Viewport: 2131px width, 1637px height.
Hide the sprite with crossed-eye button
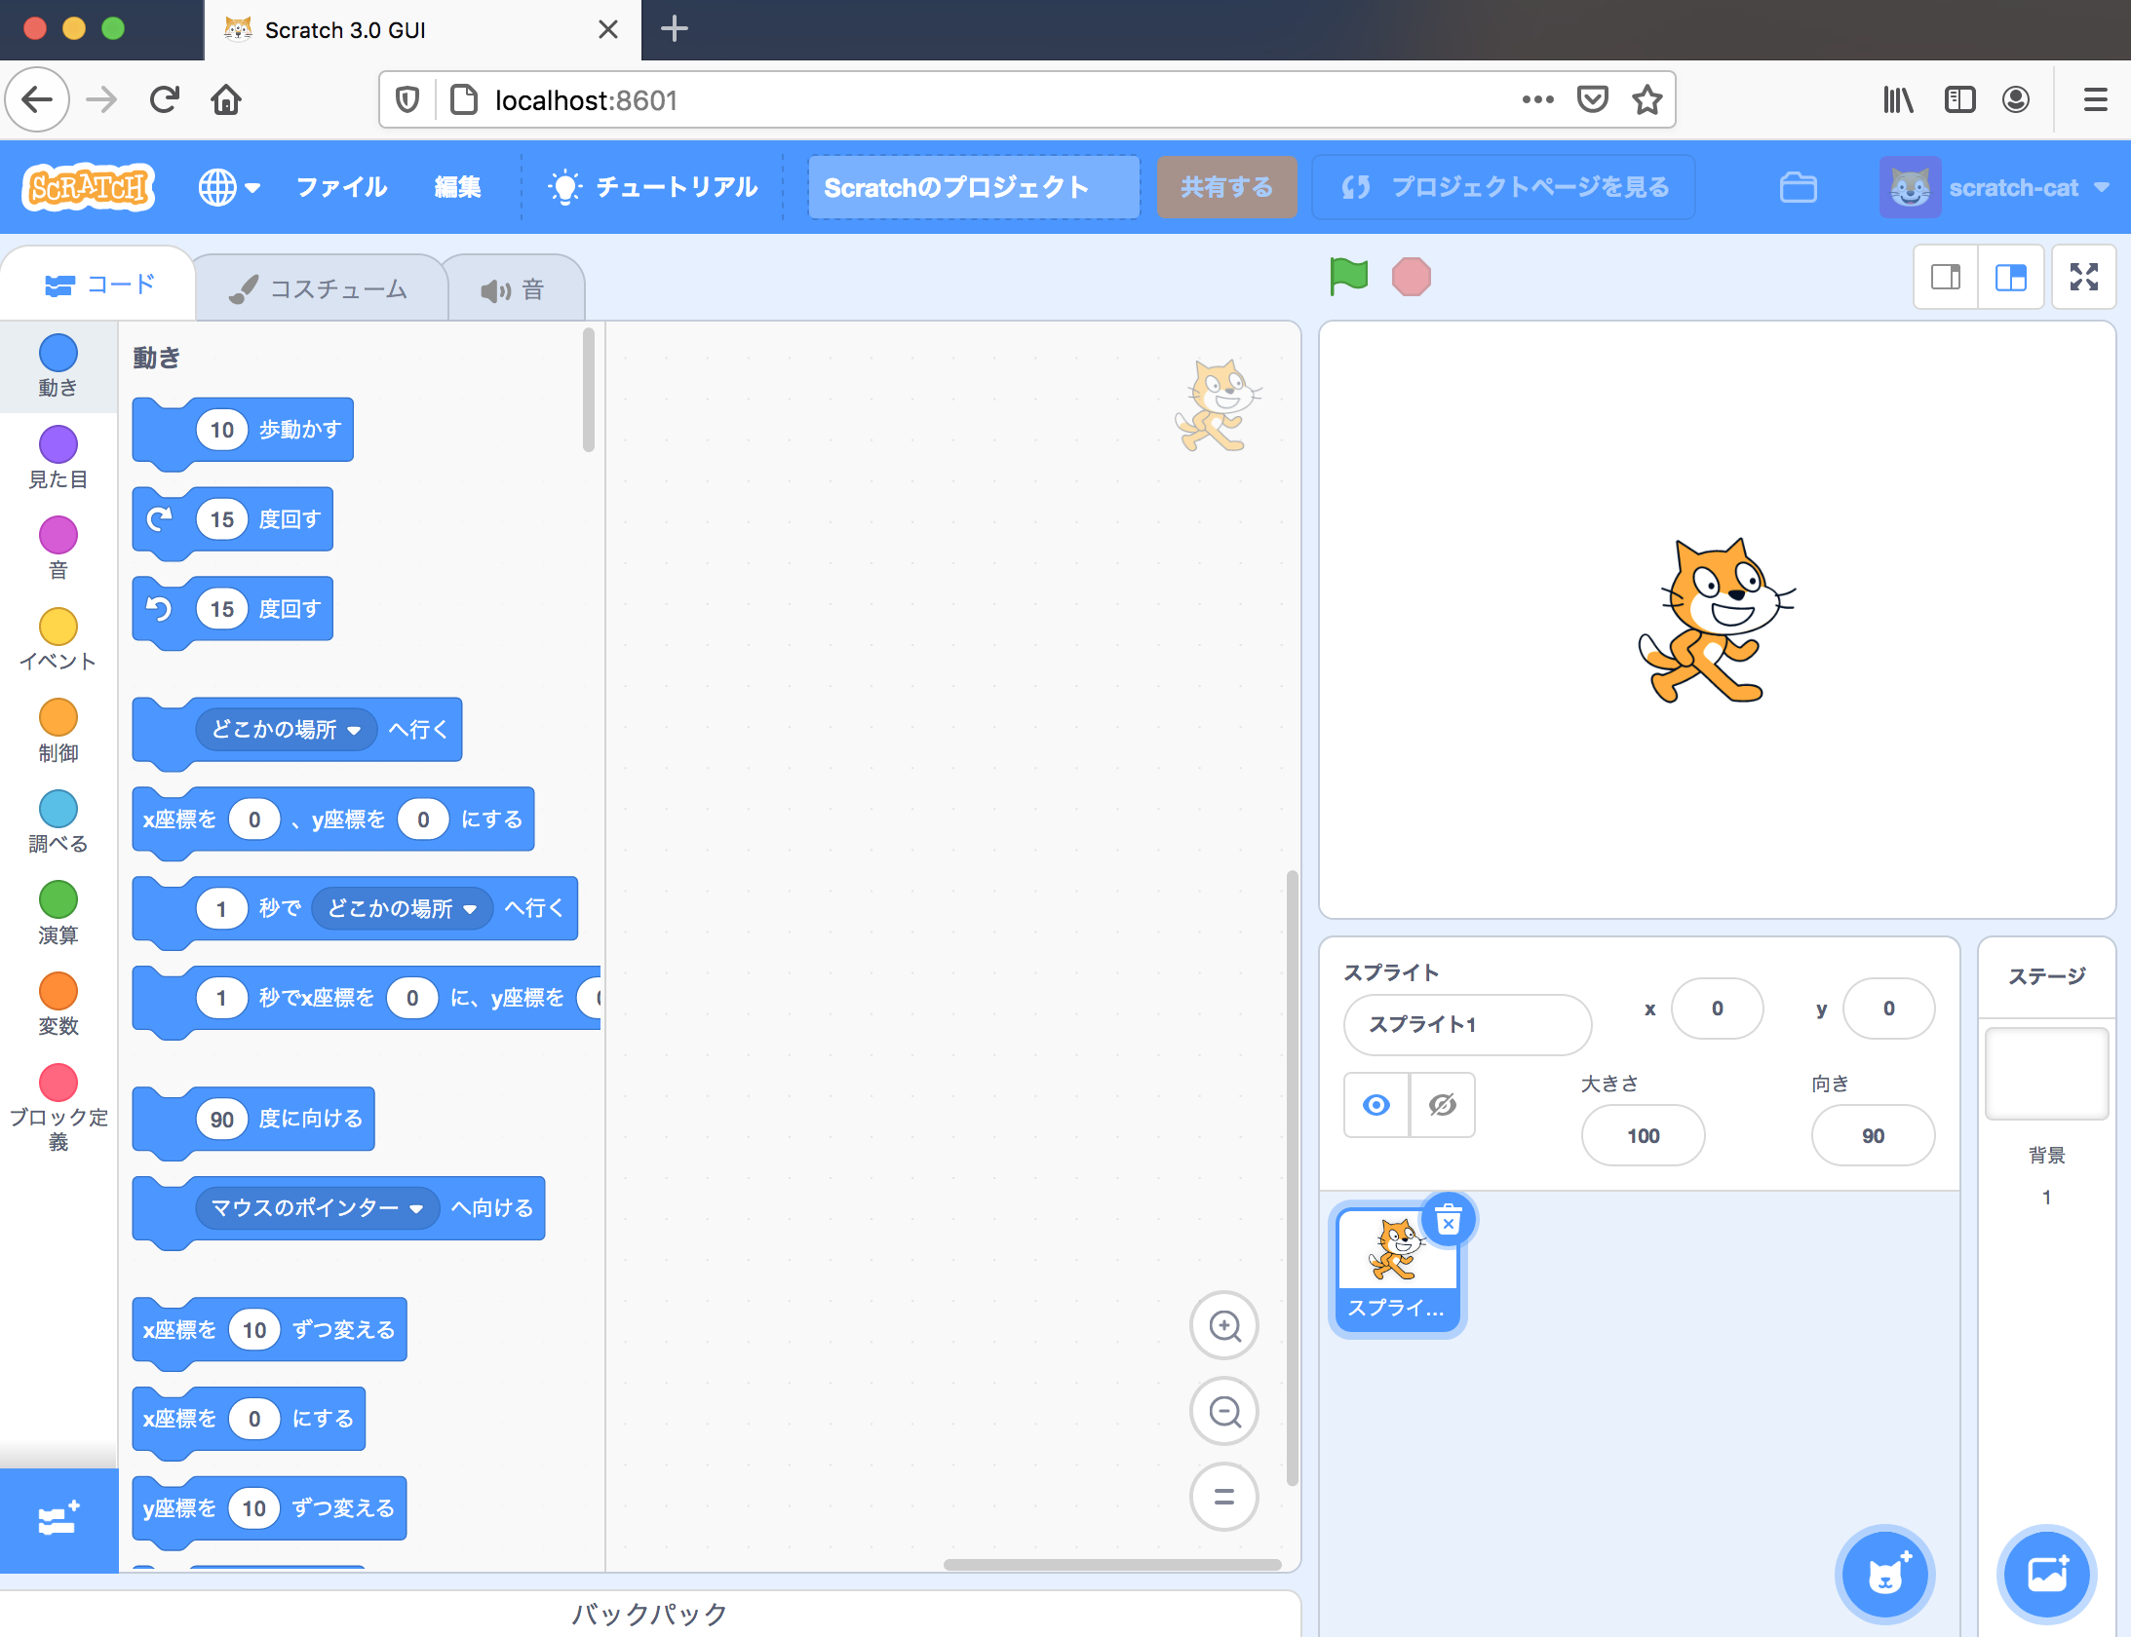tap(1442, 1105)
